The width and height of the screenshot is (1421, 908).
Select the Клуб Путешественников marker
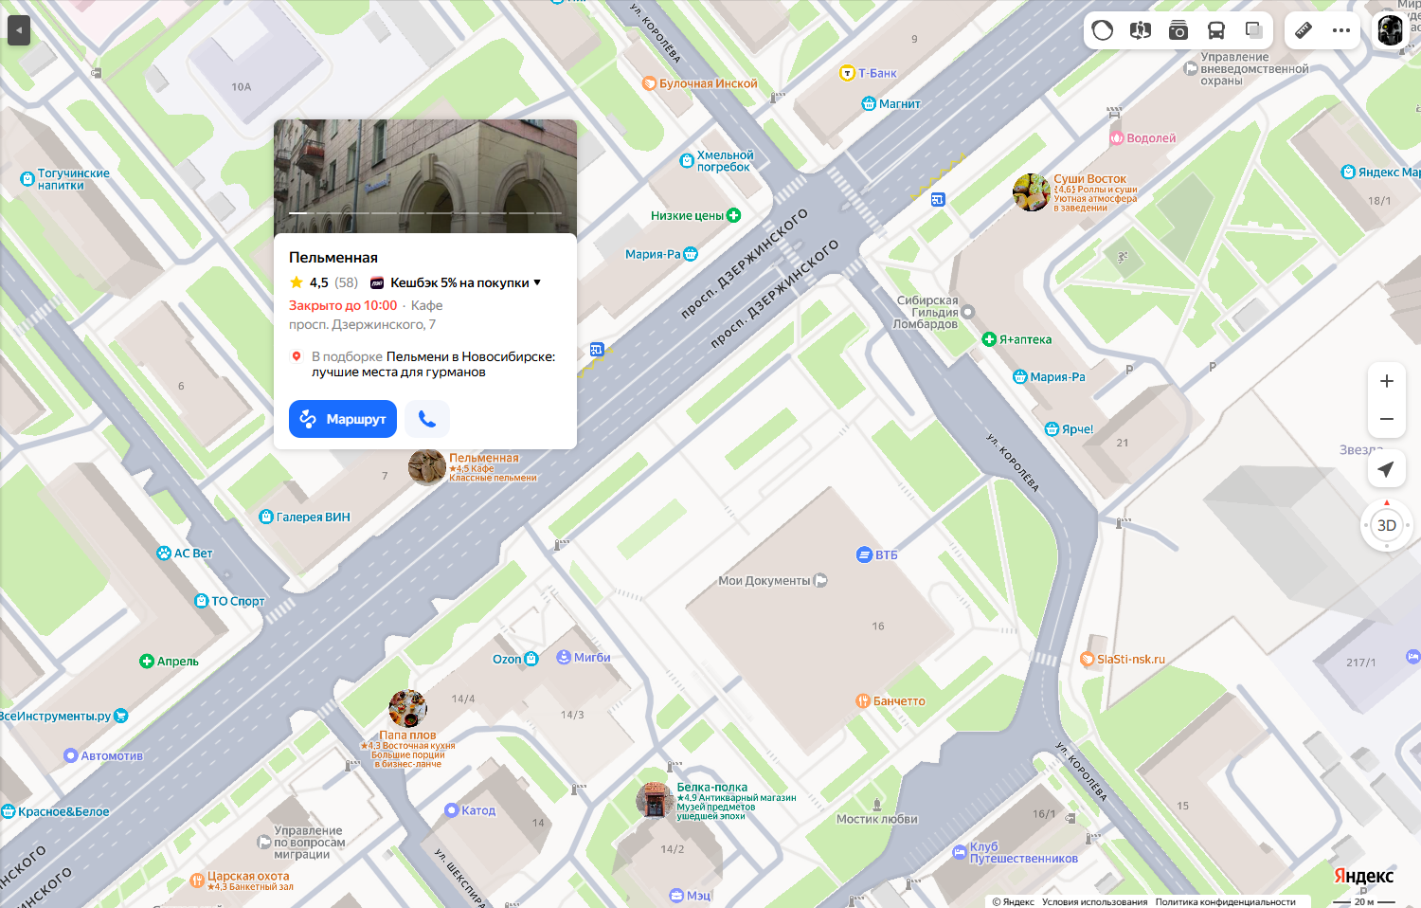(959, 853)
